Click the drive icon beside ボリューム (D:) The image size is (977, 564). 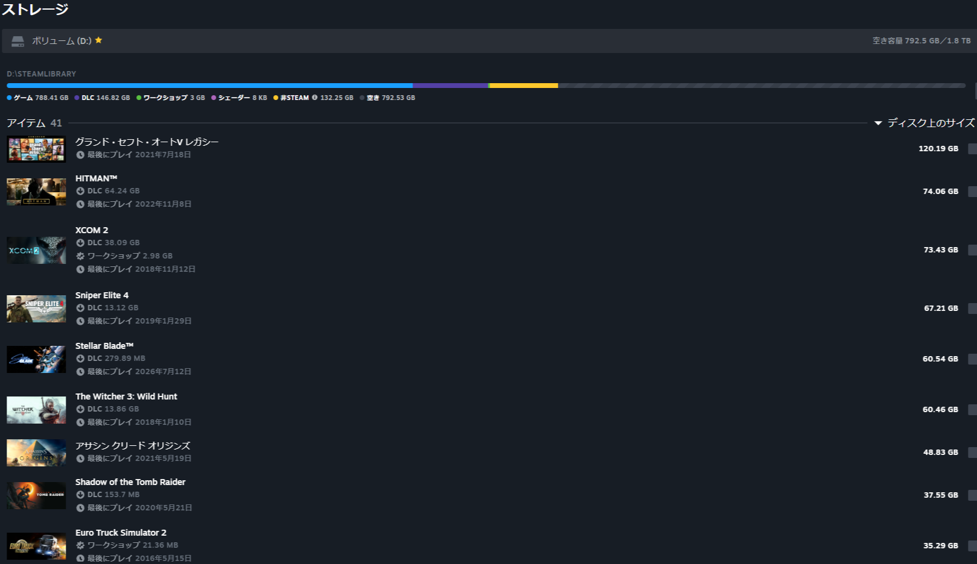[x=17, y=41]
